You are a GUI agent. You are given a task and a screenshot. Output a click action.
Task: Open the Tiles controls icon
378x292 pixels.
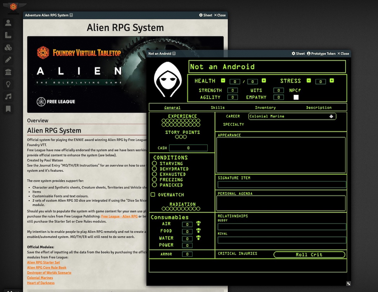tap(8, 48)
